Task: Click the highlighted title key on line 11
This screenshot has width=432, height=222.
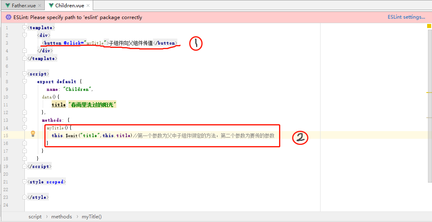Action: (x=59, y=105)
